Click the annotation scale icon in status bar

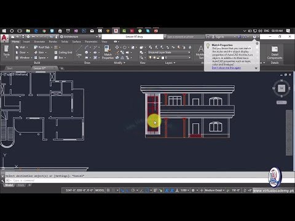point(177,190)
